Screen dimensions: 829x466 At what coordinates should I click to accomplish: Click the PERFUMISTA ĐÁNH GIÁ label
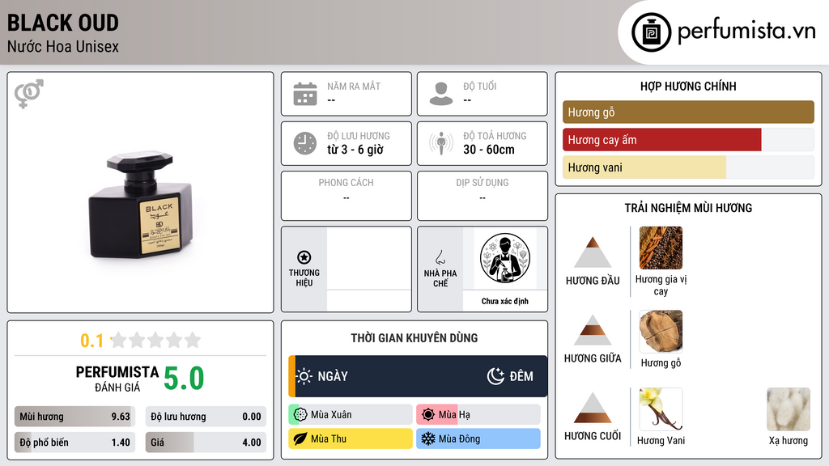click(117, 379)
